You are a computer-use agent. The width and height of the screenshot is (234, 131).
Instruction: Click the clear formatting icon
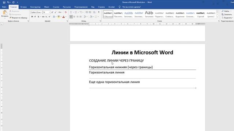click(65, 12)
